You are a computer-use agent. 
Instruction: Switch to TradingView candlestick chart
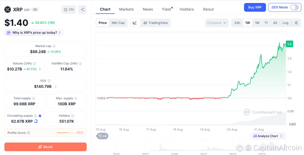coord(156,23)
